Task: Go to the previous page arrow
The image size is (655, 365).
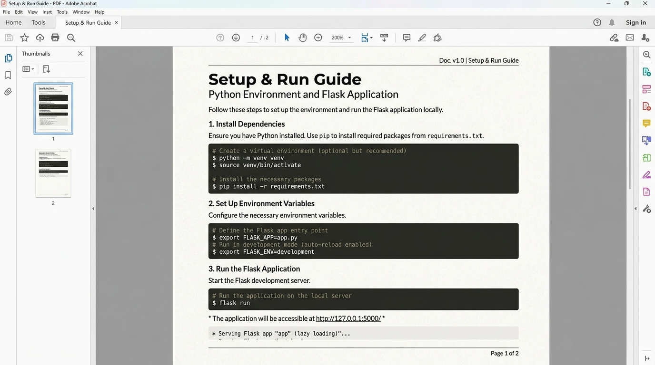Action: (220, 38)
